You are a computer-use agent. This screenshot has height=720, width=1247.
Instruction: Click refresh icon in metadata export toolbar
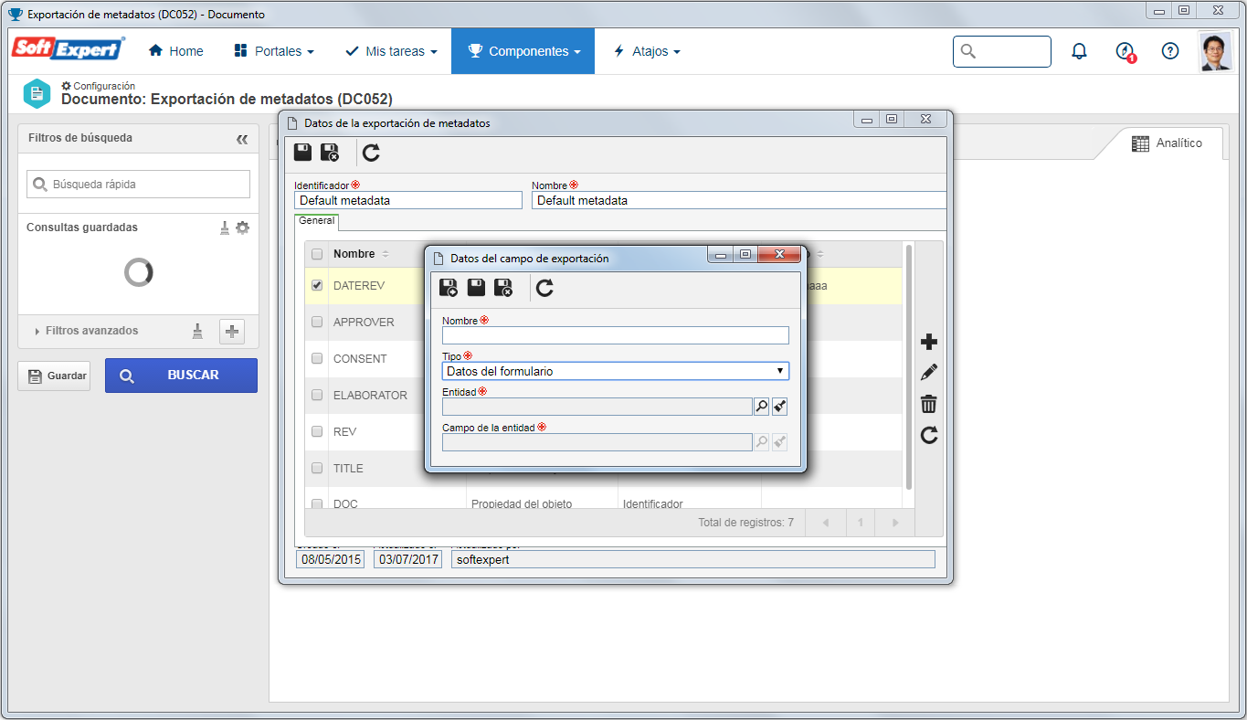371,153
